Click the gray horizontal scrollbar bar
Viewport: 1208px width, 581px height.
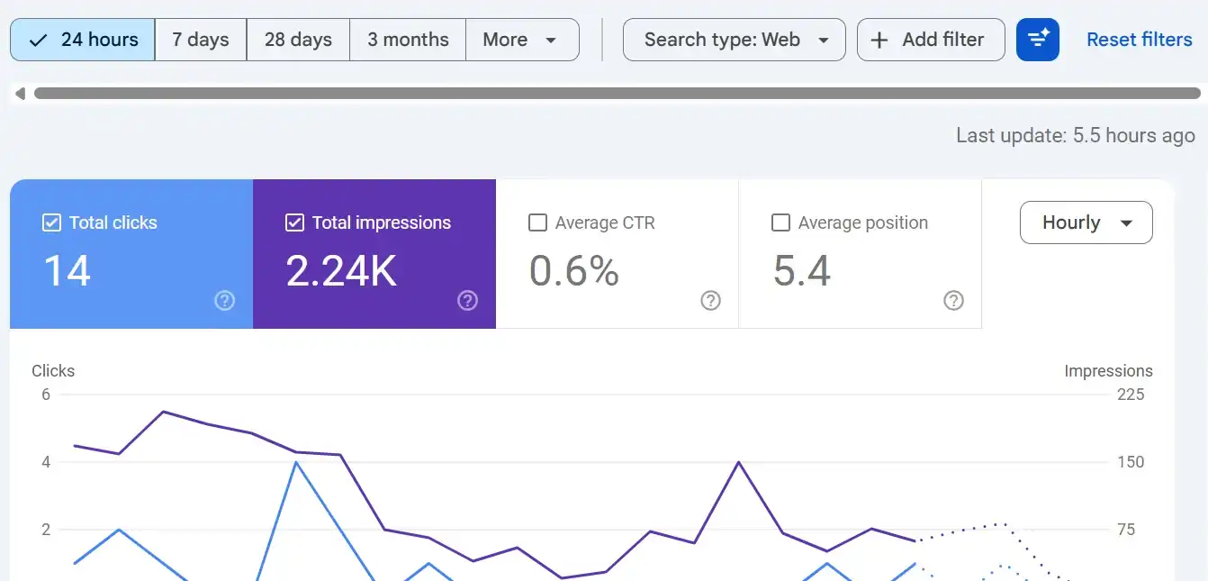618,94
